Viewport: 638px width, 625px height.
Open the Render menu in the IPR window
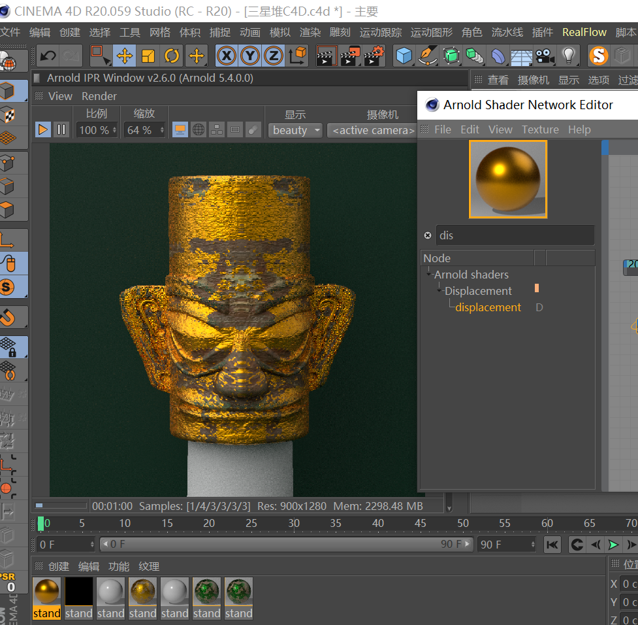(x=99, y=96)
